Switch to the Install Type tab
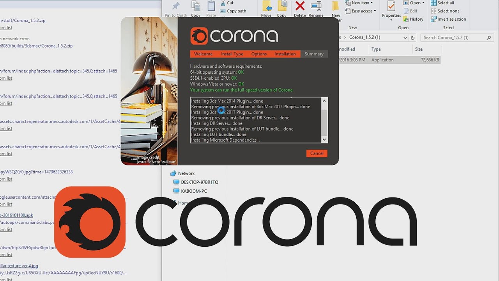 (232, 54)
